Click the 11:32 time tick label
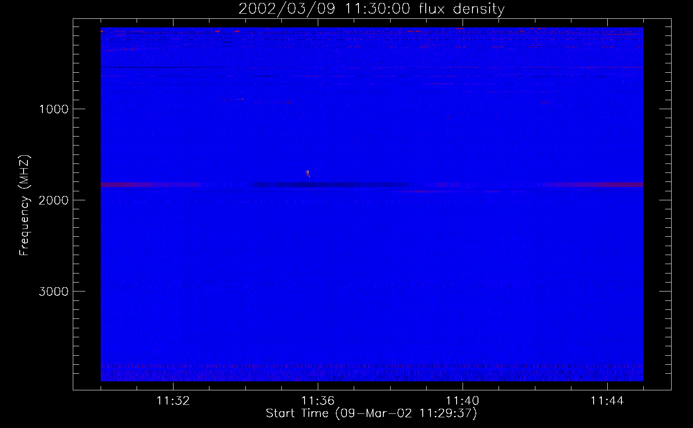693x428 pixels. [173, 401]
